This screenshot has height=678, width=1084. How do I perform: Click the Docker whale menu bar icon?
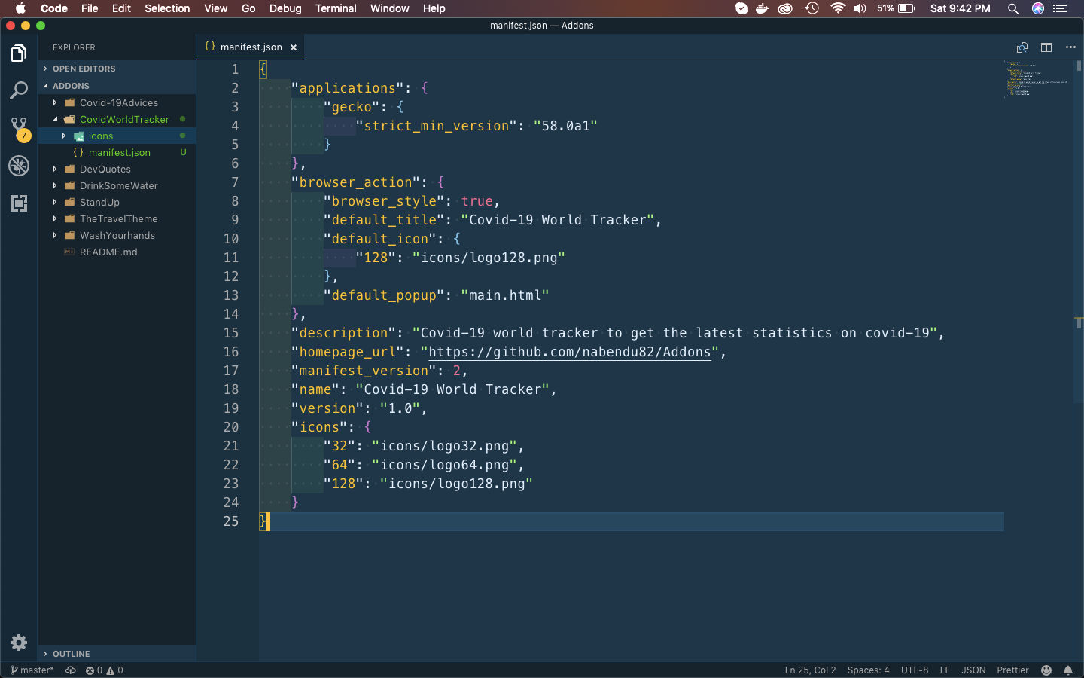[x=763, y=8]
